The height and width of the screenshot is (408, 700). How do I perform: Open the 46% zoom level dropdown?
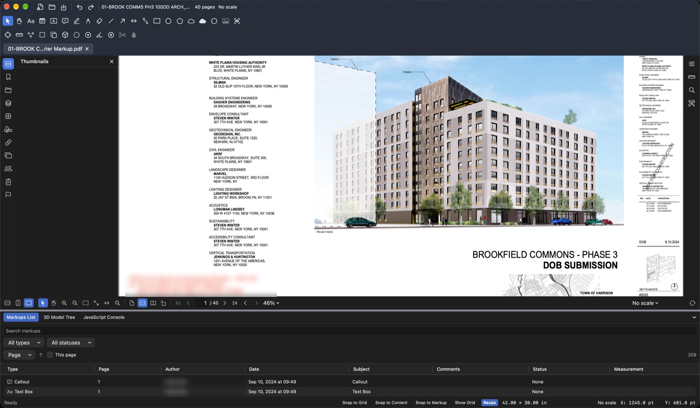[x=271, y=303]
